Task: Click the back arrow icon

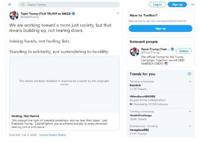Action: coord(10,5)
